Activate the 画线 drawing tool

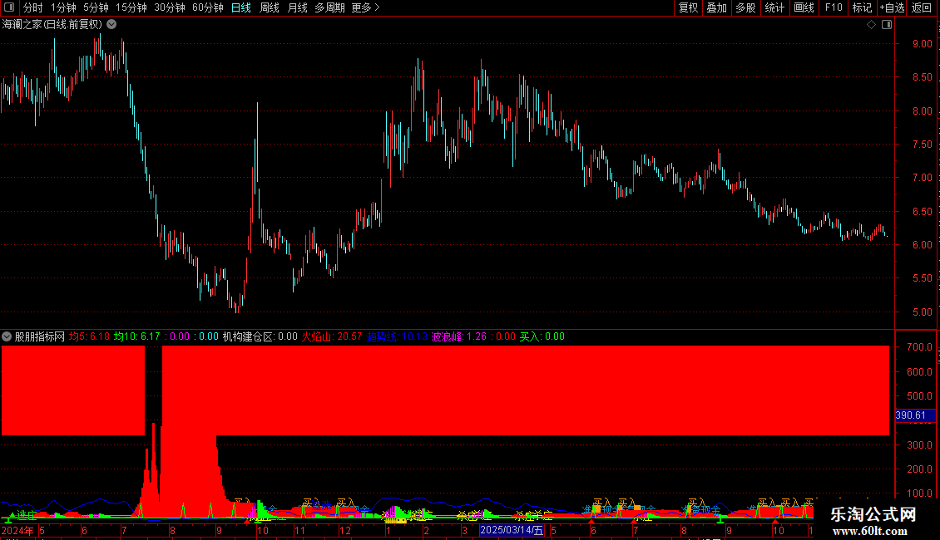[x=804, y=7]
